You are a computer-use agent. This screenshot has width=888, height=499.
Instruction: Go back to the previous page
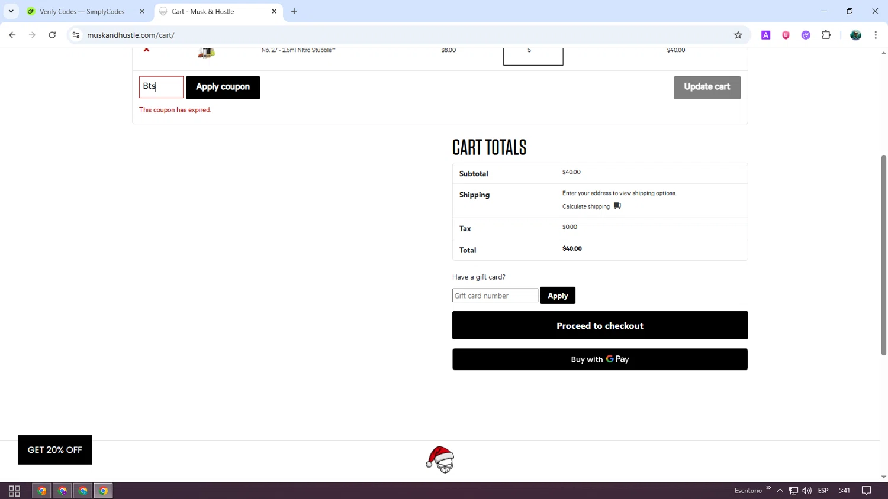pos(12,35)
